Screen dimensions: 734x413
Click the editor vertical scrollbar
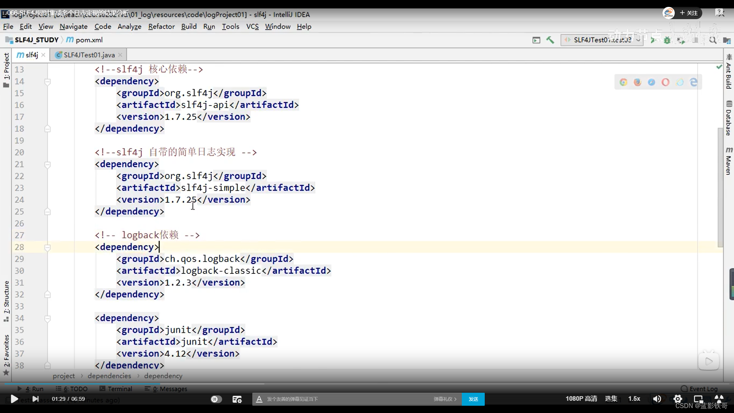(720, 187)
